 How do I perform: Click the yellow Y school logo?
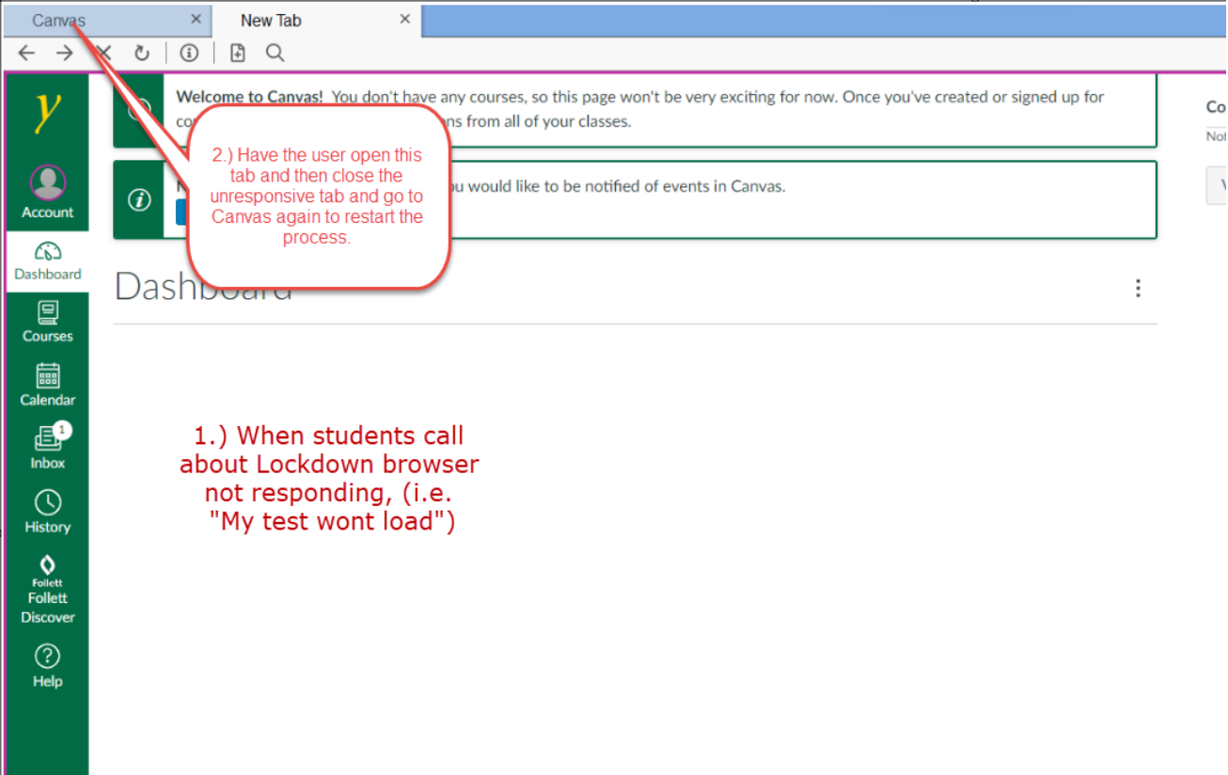click(47, 113)
